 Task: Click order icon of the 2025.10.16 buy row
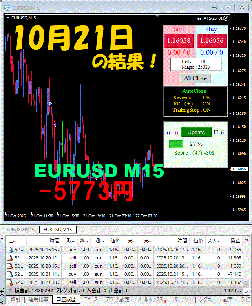point(10,250)
